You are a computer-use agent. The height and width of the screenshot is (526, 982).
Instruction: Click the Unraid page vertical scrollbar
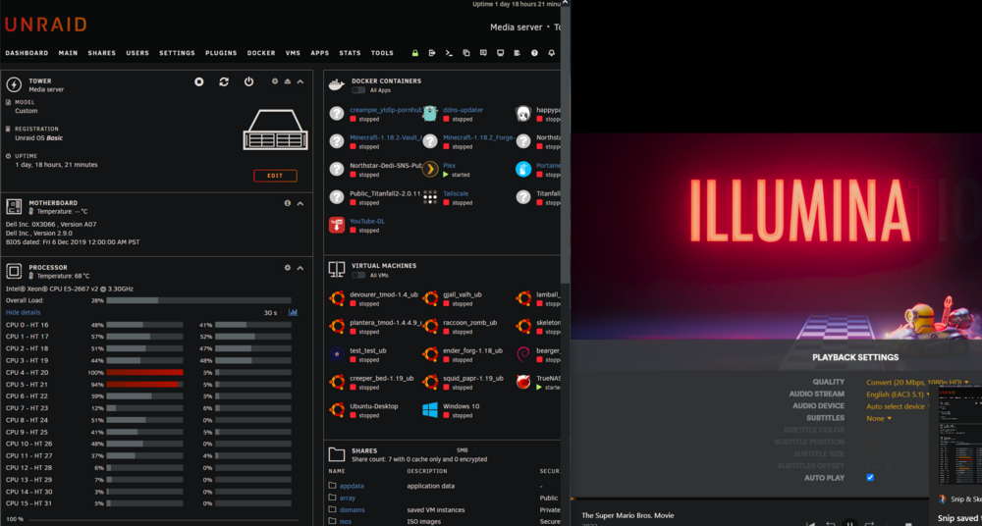[566, 144]
